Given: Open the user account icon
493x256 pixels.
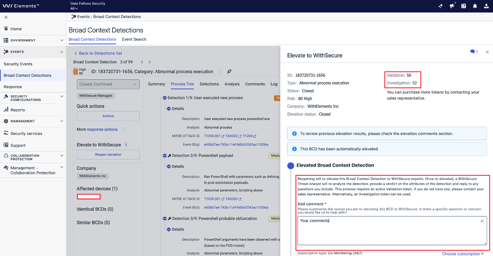Looking at the screenshot, I should click(486, 6).
